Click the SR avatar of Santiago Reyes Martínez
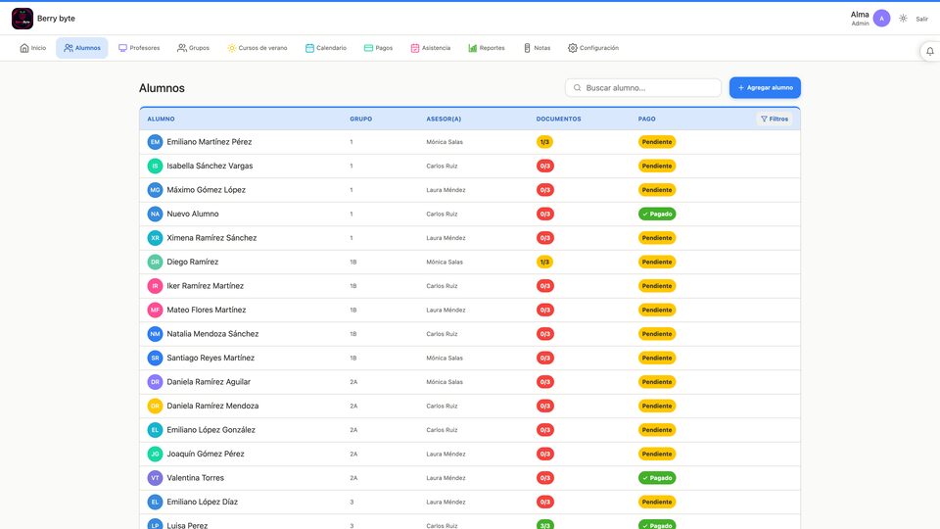Viewport: 940px width, 529px height. [x=156, y=359]
